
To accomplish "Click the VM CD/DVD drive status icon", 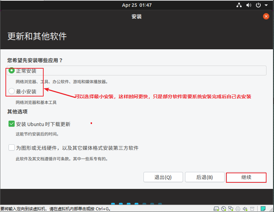I will [224, 209].
